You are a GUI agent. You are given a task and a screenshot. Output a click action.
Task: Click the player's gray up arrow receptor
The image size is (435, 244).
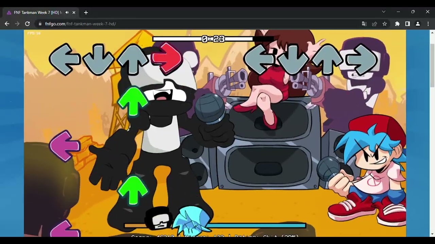pos(328,59)
